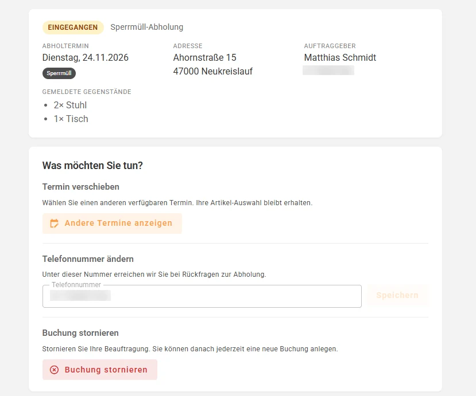476x396 pixels.
Task: Focus the Telefonnummer input field
Action: [202, 296]
